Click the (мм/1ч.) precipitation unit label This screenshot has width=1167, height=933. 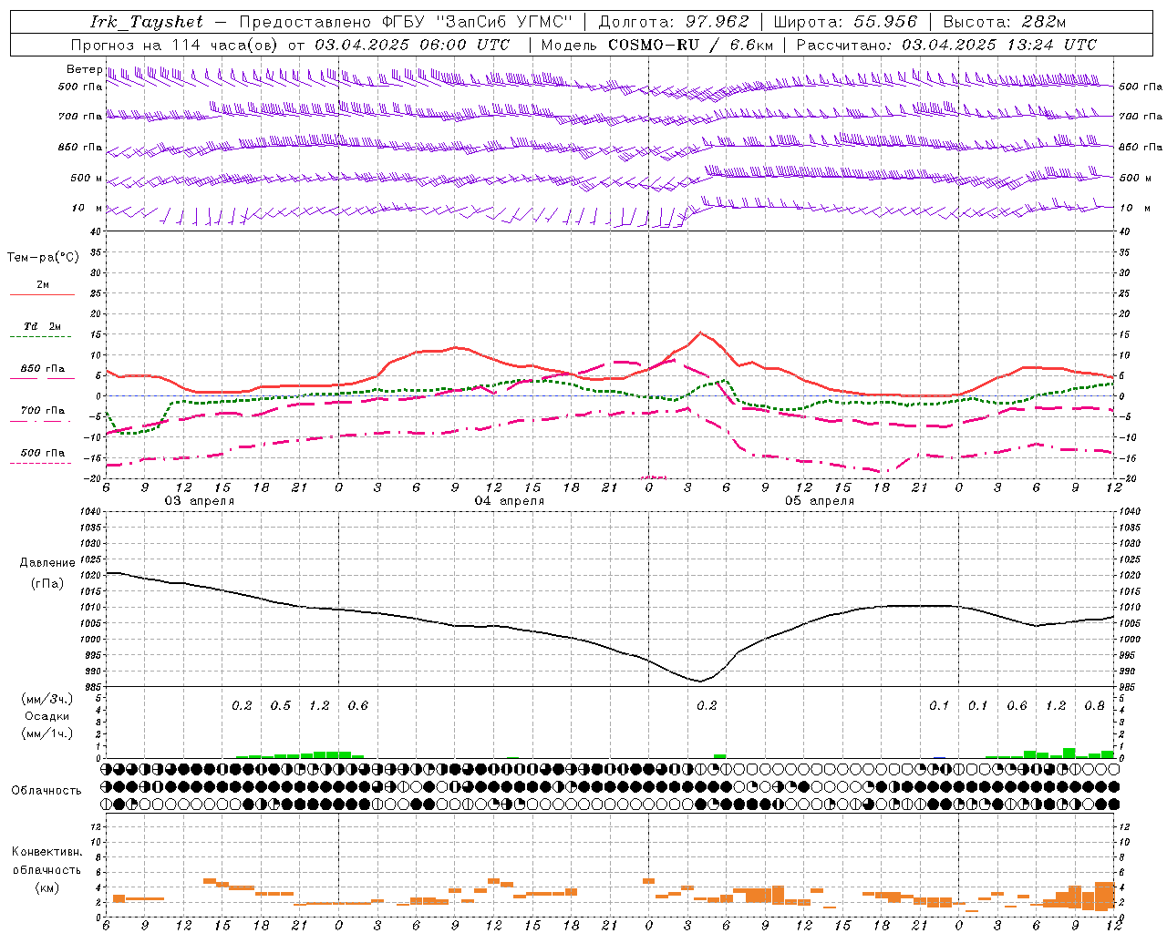(x=46, y=733)
